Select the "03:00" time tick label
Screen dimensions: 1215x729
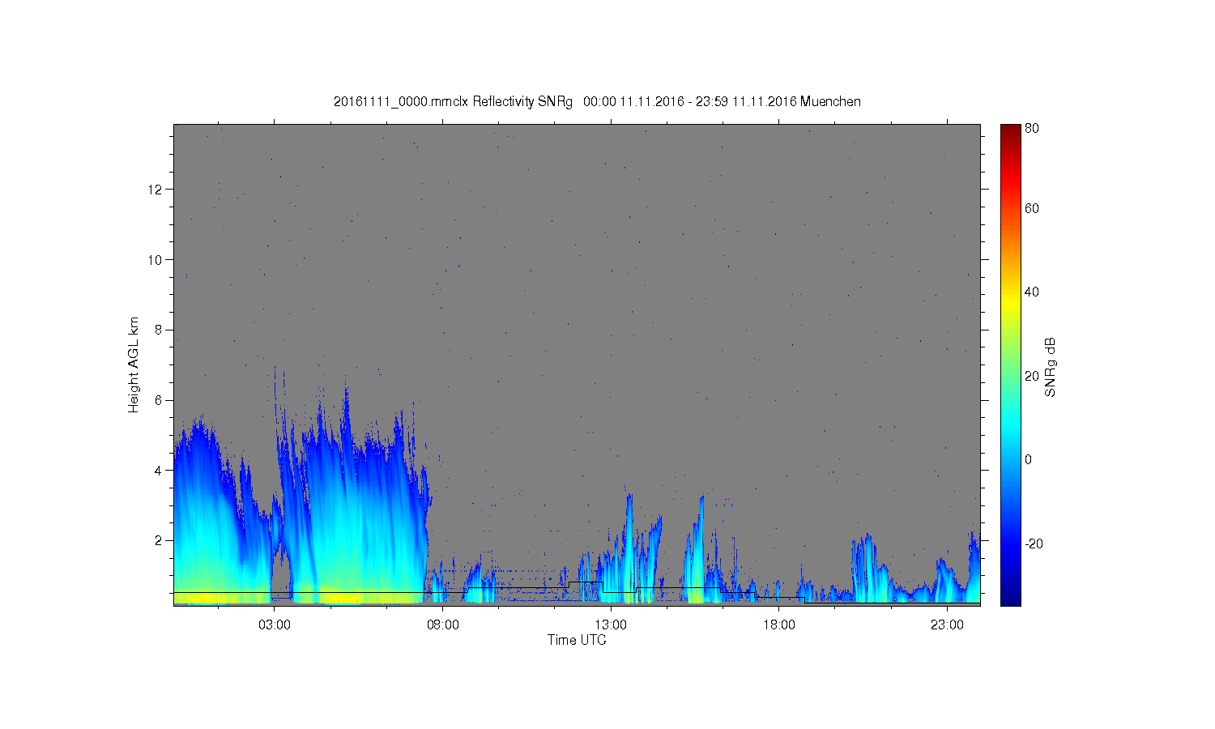[275, 625]
